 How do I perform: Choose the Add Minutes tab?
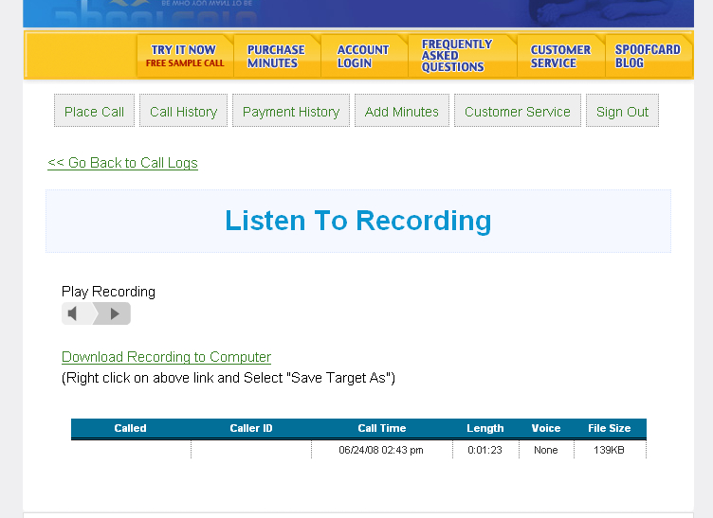pos(402,111)
